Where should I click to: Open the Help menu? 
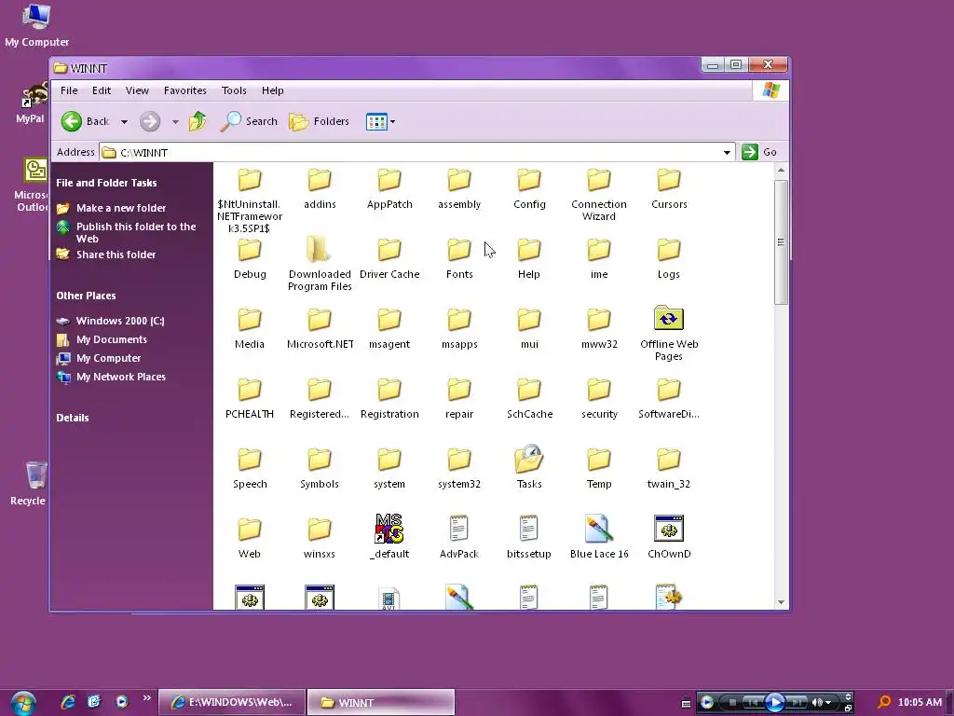pyautogui.click(x=273, y=90)
